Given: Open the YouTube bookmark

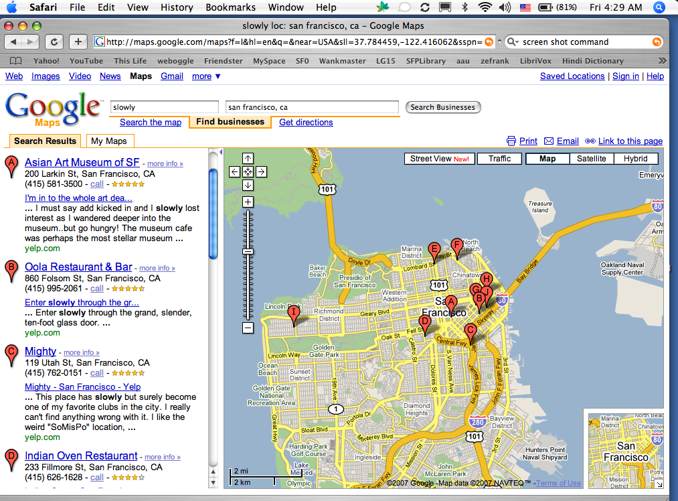Looking at the screenshot, I should (86, 60).
